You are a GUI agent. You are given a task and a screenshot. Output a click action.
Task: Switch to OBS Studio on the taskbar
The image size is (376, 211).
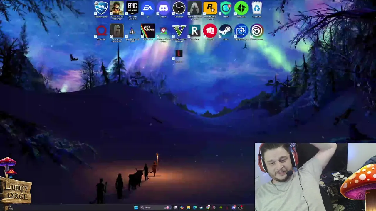(x=240, y=207)
